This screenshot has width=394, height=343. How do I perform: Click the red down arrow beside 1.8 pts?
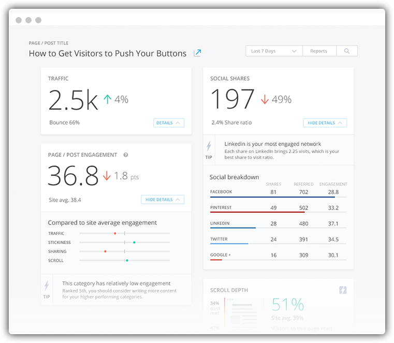(107, 176)
